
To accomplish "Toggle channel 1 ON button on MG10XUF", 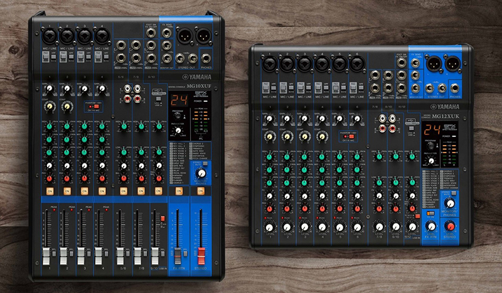I will [50, 191].
